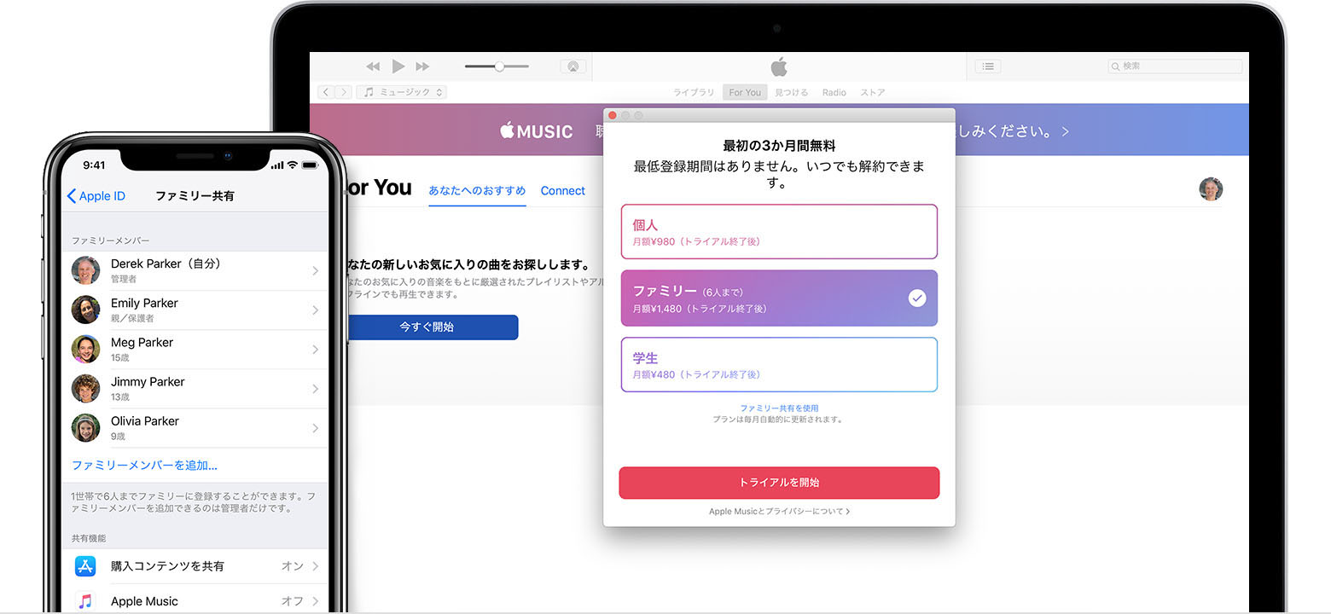Switch to the 見つける tab
The width and height of the screenshot is (1331, 614).
point(791,92)
